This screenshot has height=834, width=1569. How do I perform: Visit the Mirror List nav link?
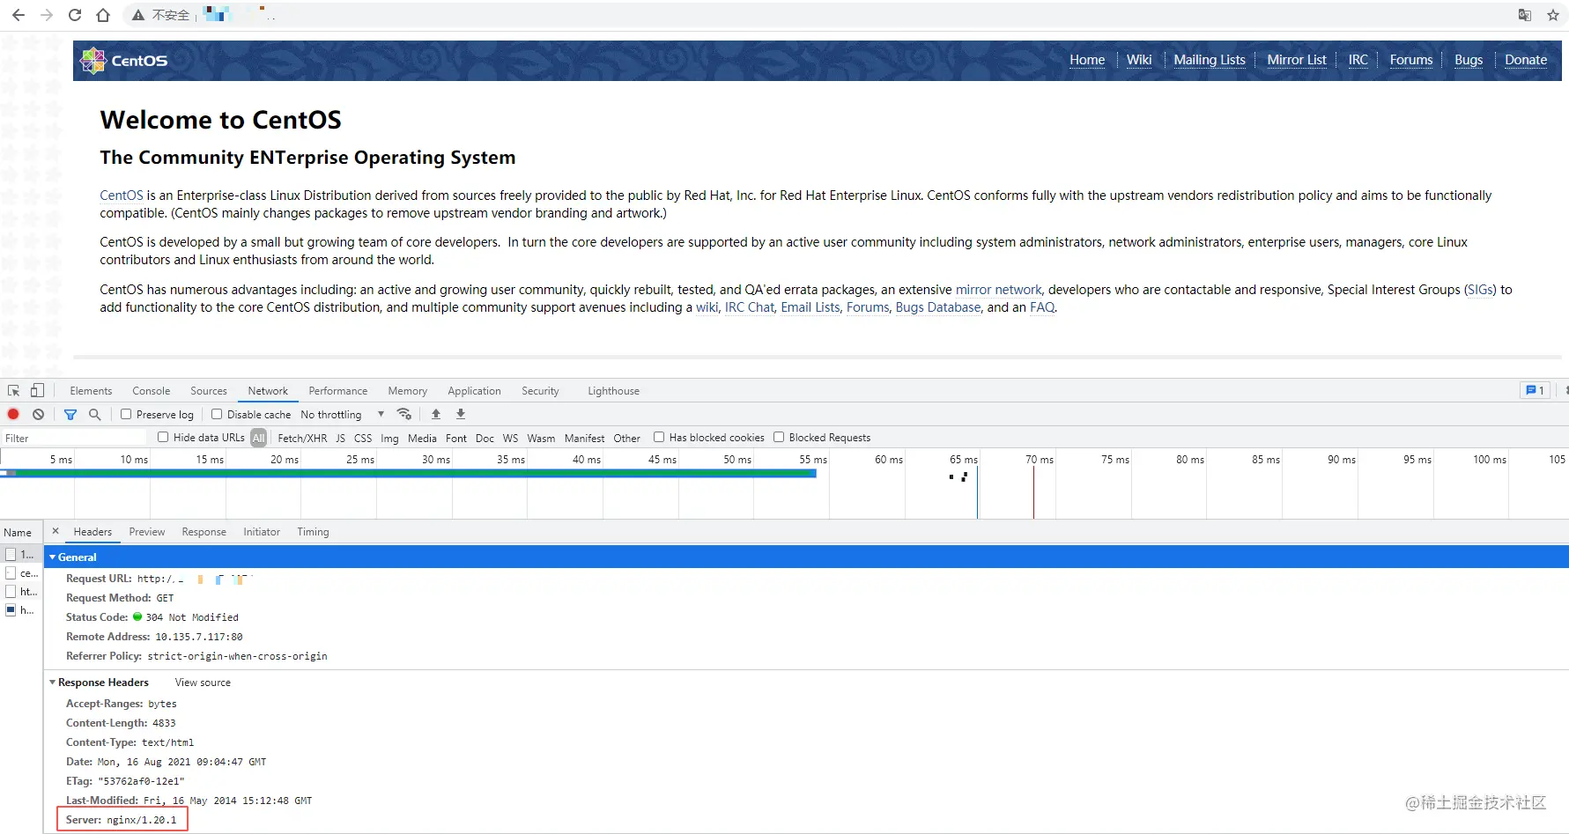point(1297,60)
